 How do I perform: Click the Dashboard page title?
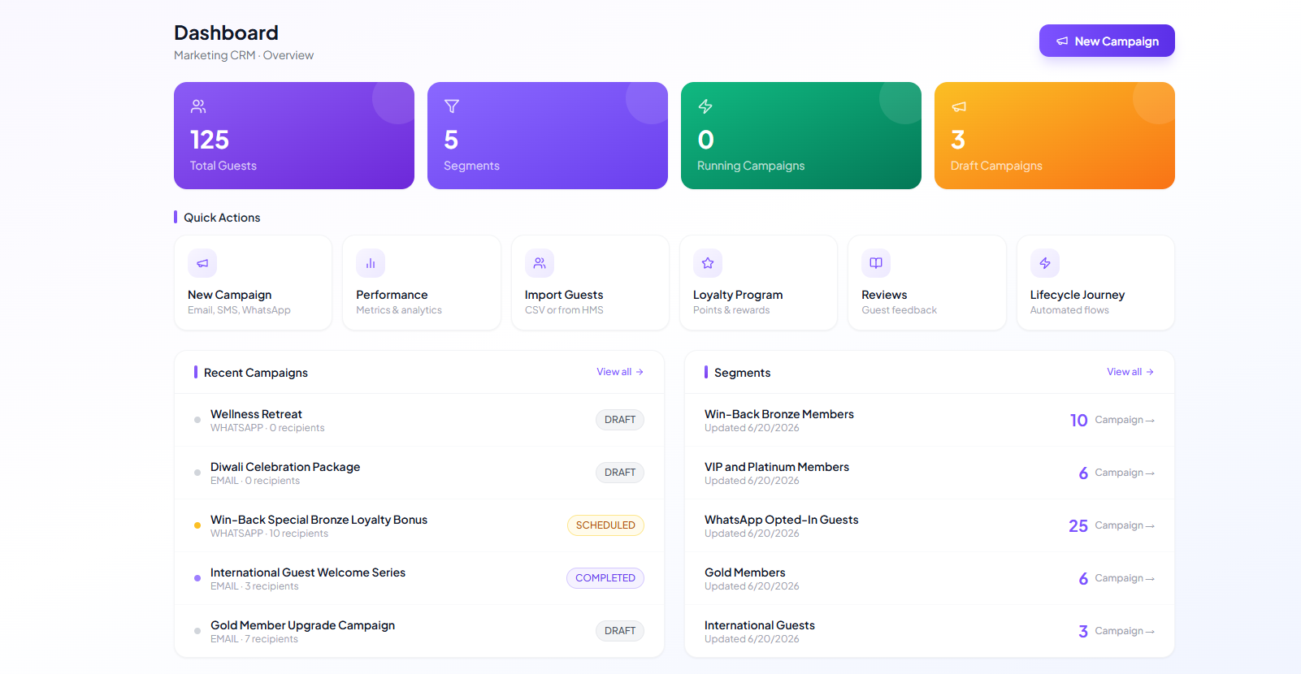point(226,32)
